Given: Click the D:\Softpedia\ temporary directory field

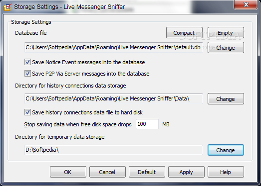Looking at the screenshot, I should pyautogui.click(x=114, y=150).
